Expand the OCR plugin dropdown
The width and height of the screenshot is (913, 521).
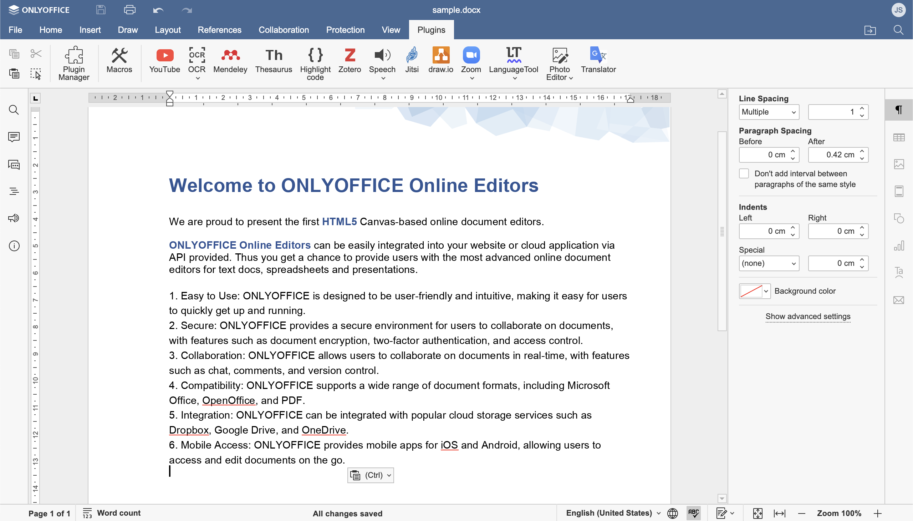(197, 79)
